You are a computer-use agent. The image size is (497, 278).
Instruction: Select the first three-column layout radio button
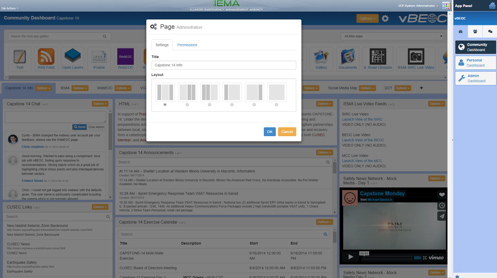[x=165, y=105]
